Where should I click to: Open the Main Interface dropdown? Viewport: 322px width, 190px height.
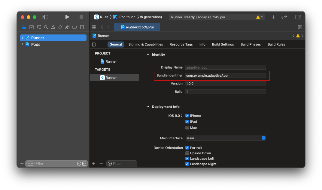pos(263,138)
